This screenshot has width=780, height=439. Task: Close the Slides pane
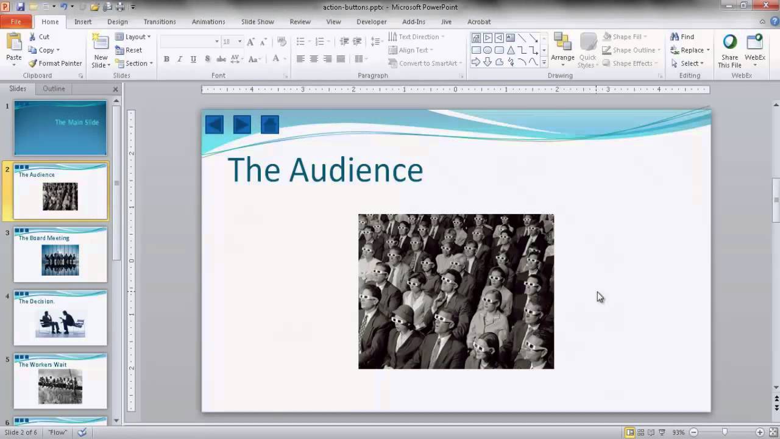[115, 89]
